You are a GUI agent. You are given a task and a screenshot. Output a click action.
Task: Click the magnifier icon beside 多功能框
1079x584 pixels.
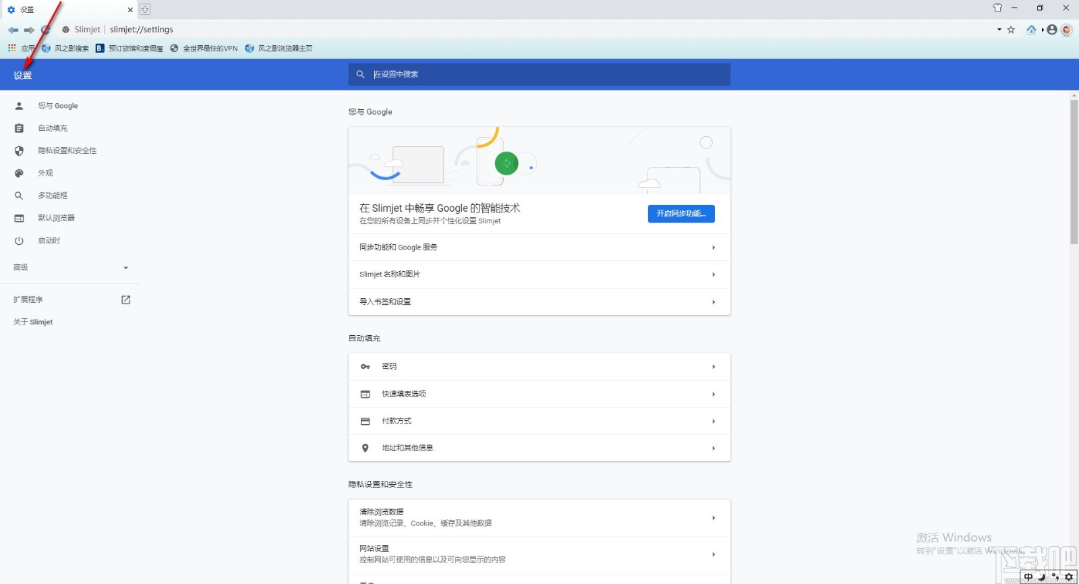[19, 196]
